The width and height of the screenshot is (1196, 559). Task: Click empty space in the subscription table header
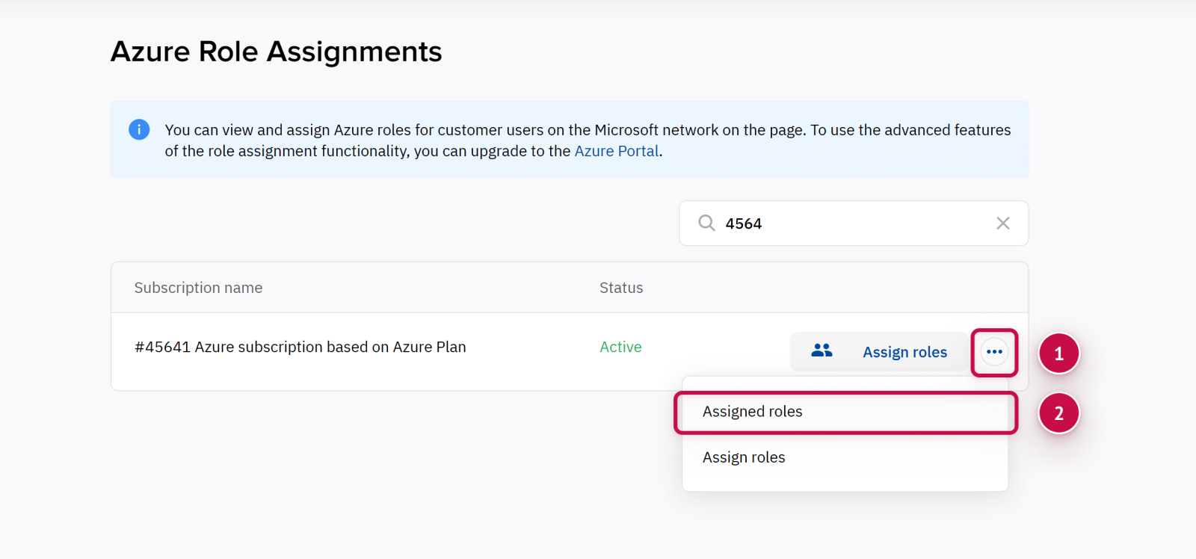click(822, 288)
